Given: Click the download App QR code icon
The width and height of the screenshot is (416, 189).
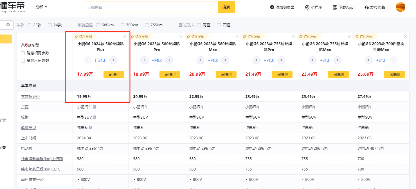Looking at the screenshot, I should tap(335, 7).
